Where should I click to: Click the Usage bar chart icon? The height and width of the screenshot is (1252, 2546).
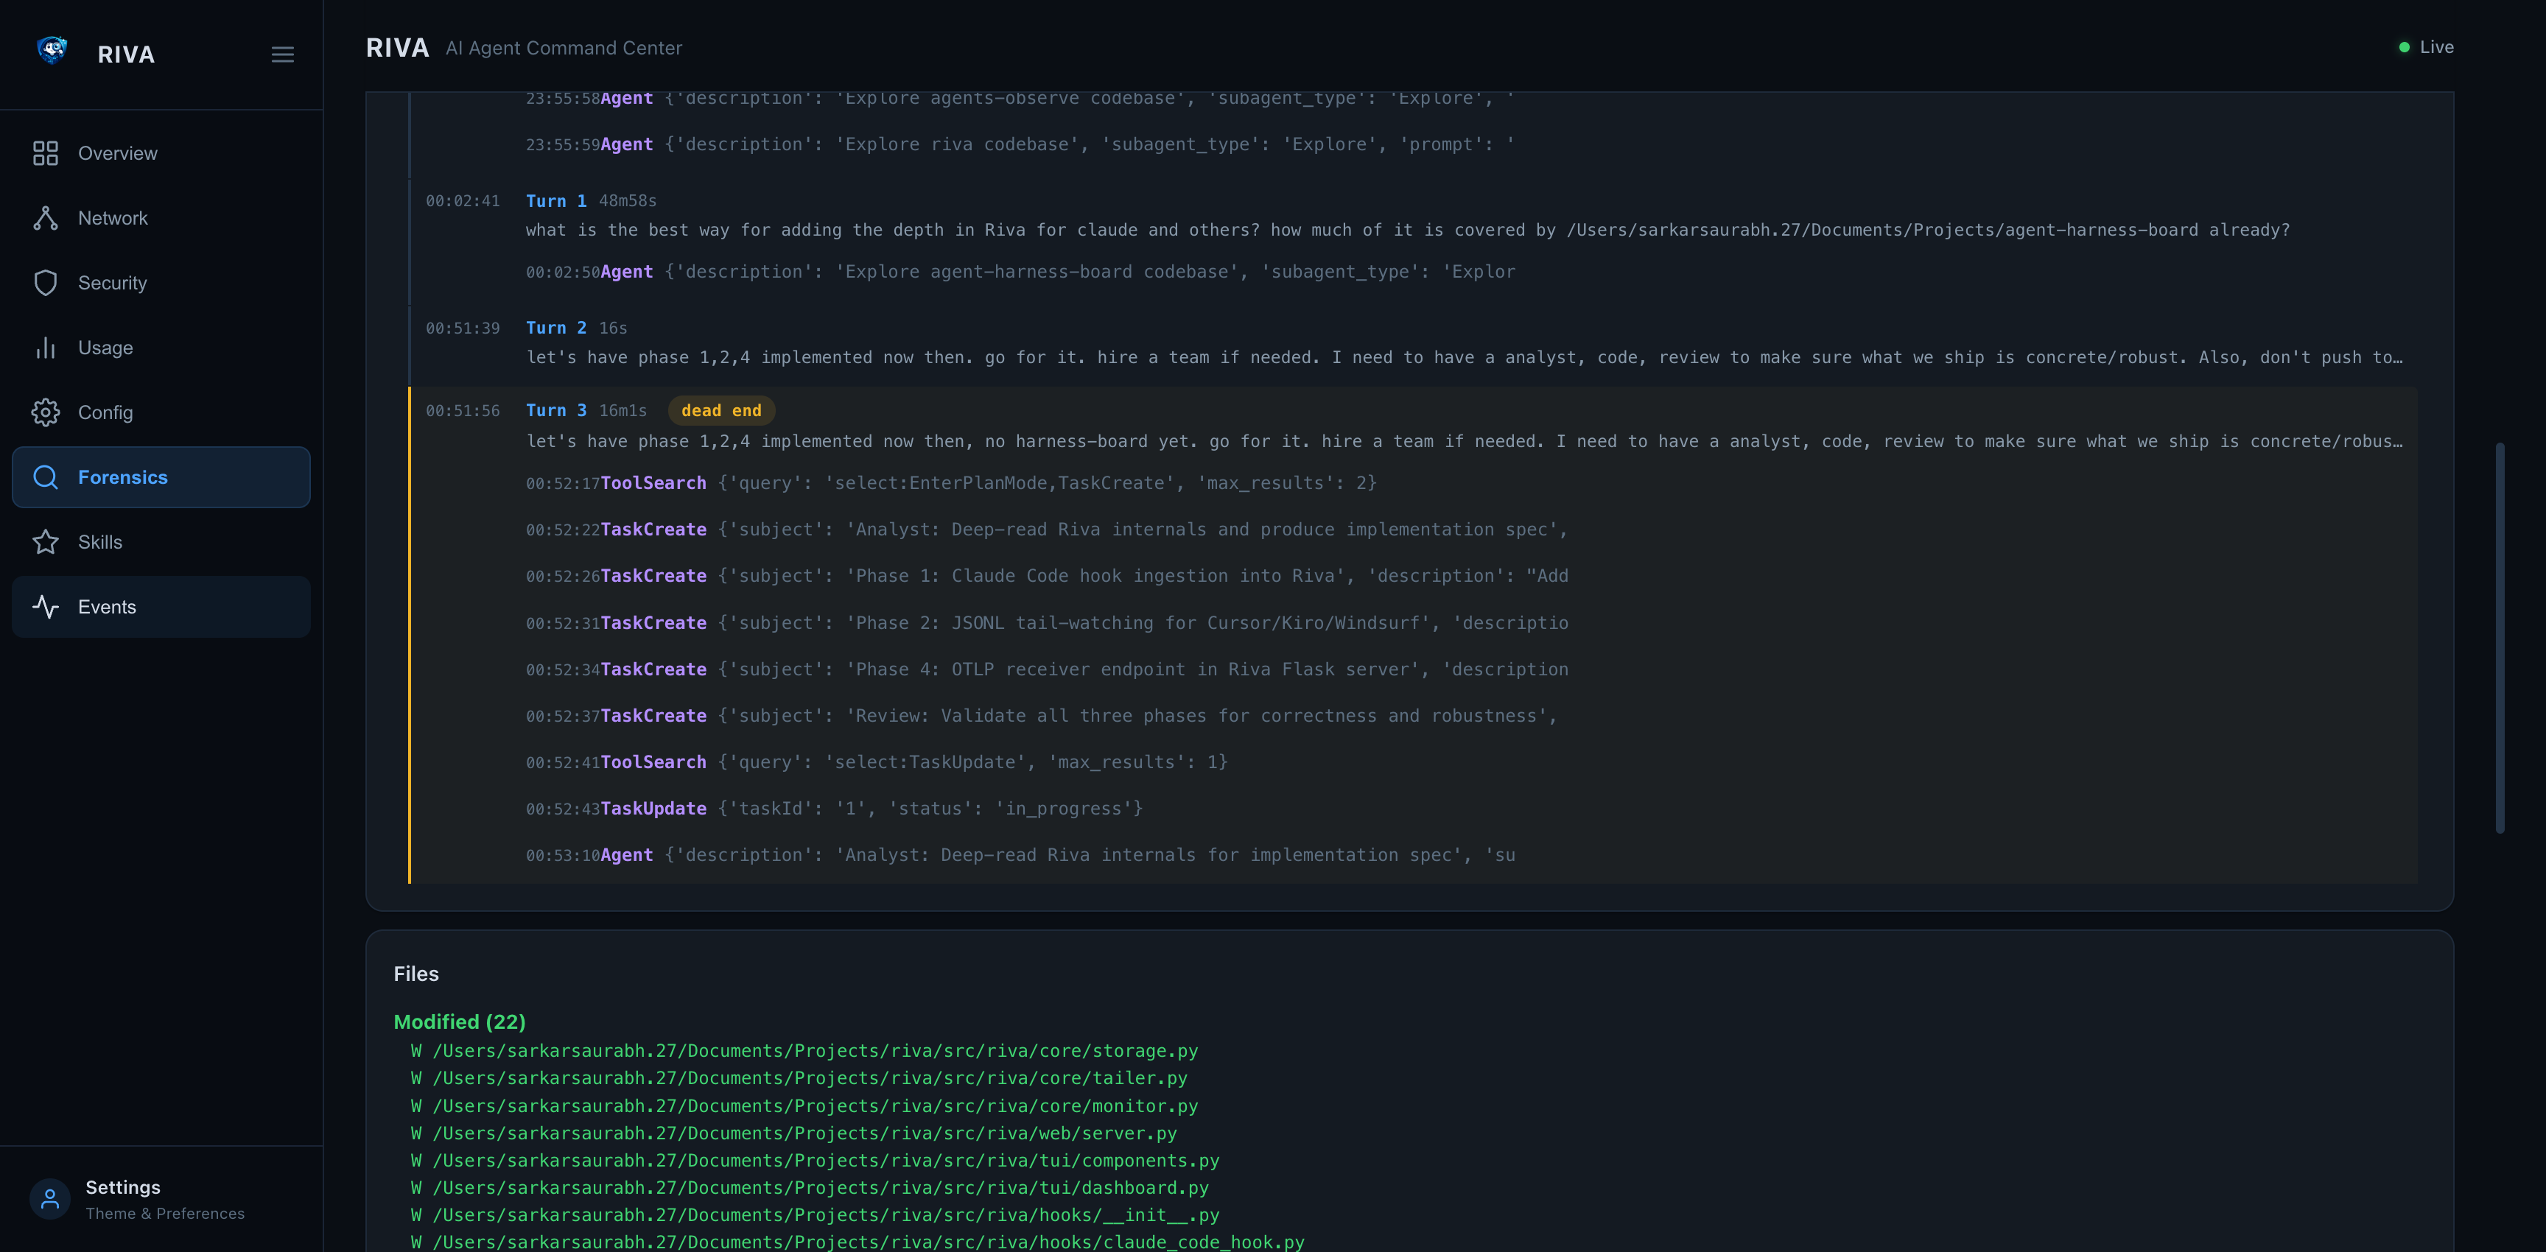46,348
